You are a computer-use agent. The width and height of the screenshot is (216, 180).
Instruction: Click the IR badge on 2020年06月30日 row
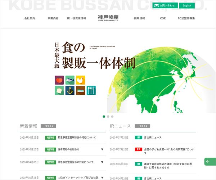point(139,164)
